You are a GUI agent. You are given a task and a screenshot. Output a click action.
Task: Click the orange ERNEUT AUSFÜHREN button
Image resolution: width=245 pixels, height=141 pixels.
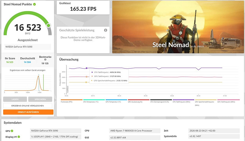28,112
